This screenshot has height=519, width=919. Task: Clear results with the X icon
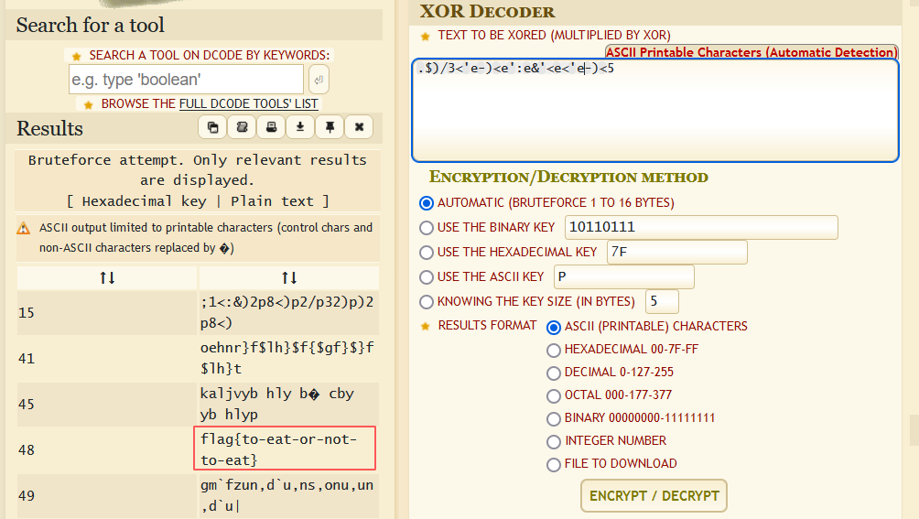click(x=359, y=127)
